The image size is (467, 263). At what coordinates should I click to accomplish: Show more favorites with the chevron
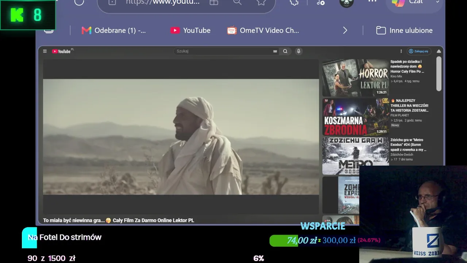click(345, 30)
